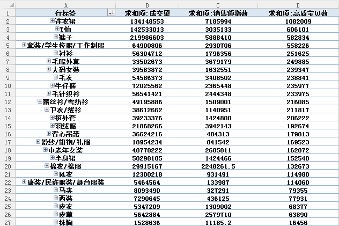Expand the 皮草 row details
The height and width of the screenshot is (226, 339).
[x=55, y=214]
